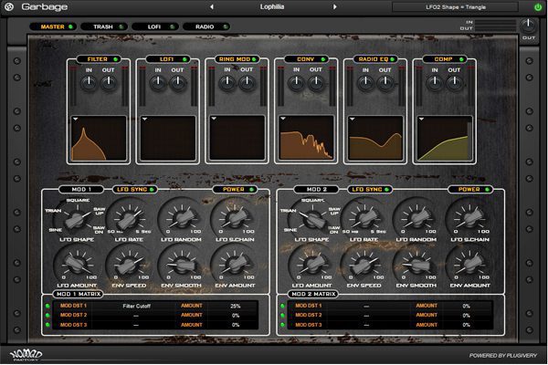Click the Garbage logo icon

tap(9, 6)
